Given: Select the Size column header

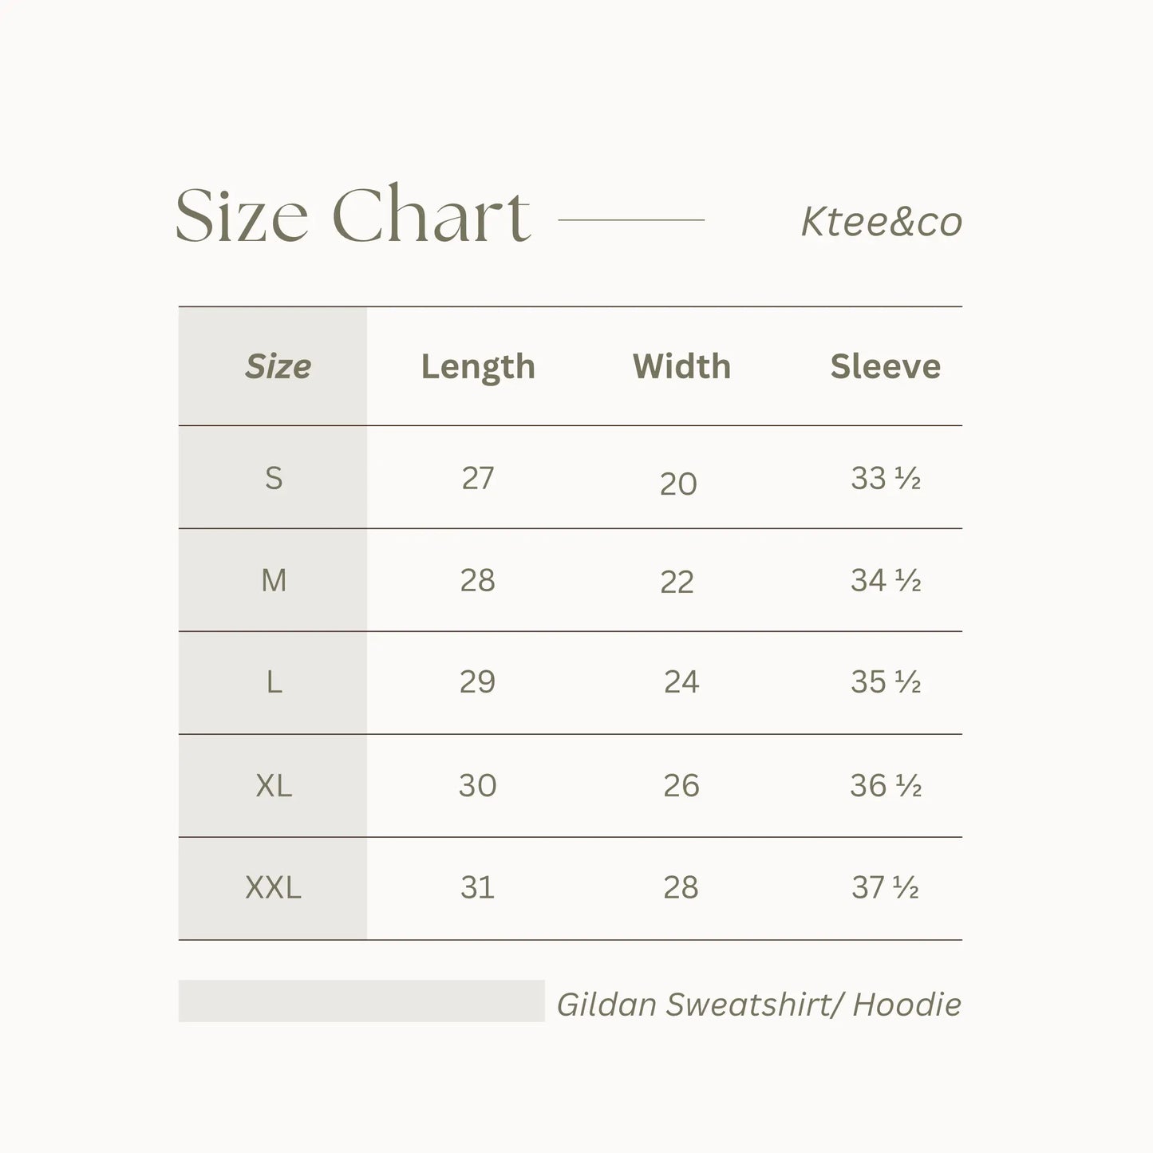Looking at the screenshot, I should [x=278, y=366].
